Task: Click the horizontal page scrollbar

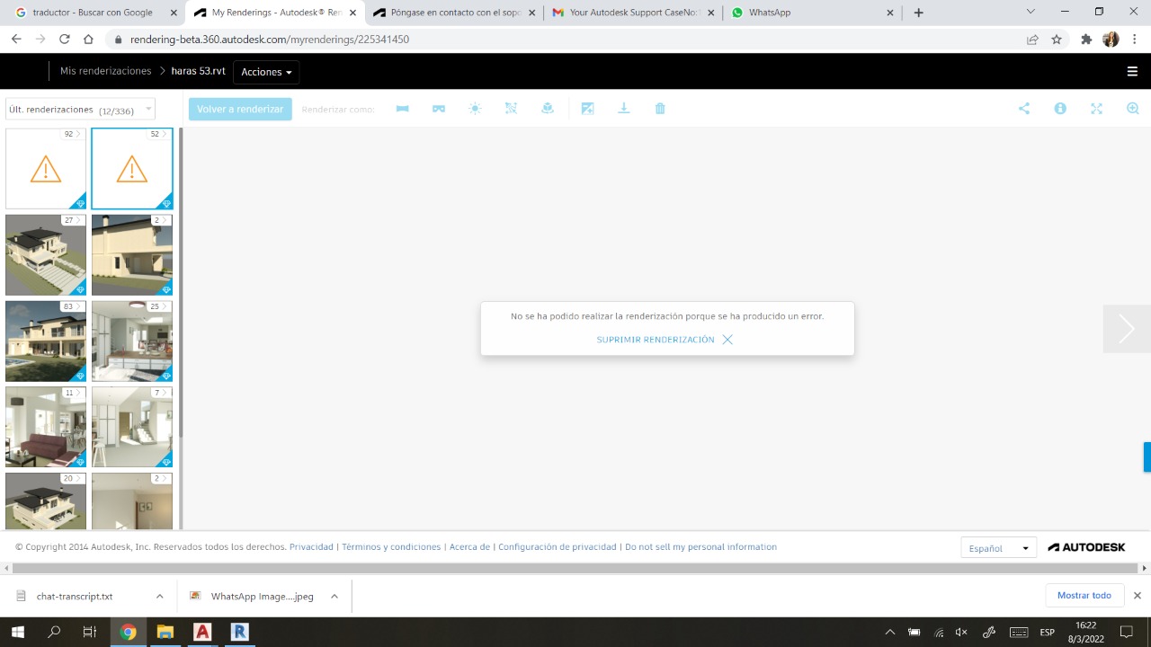Action: (575, 568)
